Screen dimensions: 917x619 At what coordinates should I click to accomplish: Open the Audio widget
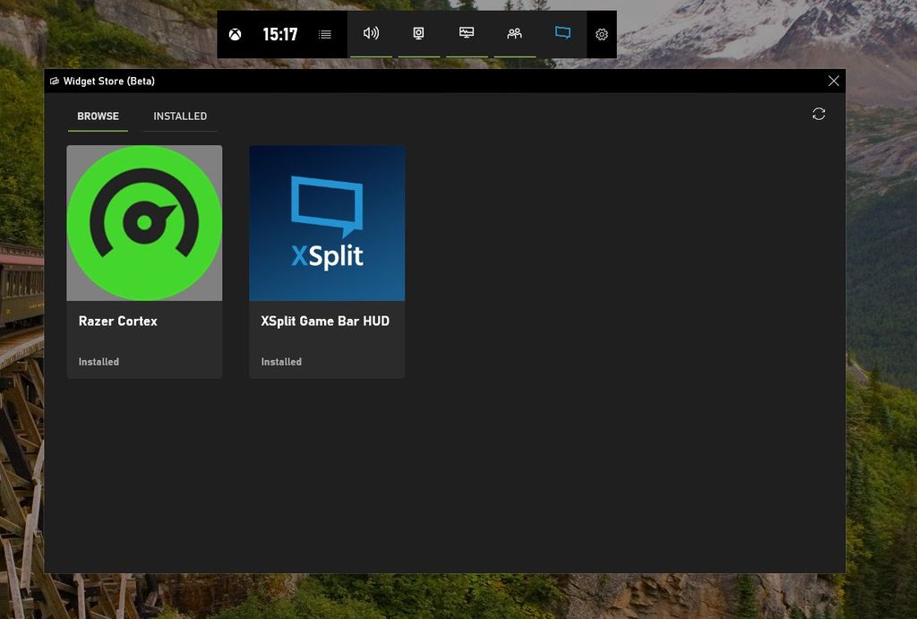click(x=371, y=34)
